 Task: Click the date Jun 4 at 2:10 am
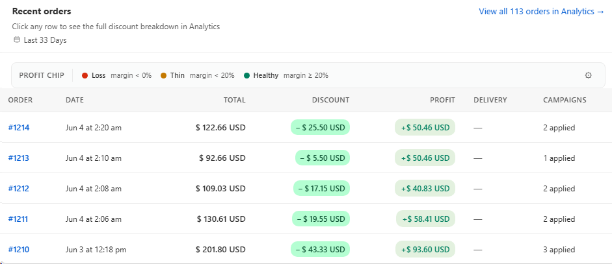point(94,158)
